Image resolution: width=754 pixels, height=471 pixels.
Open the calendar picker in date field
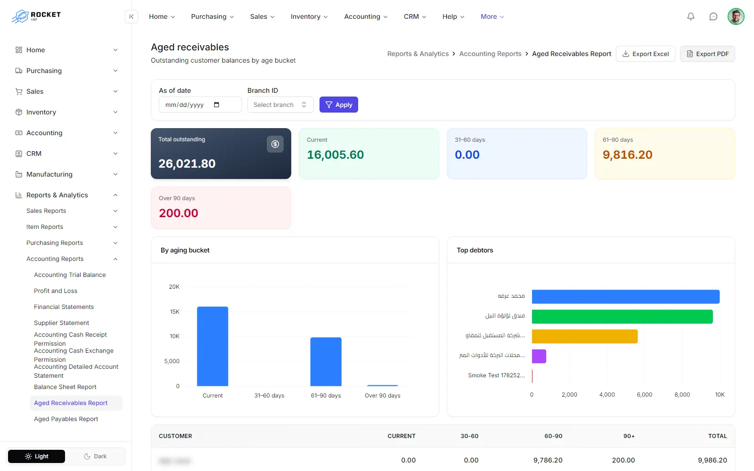point(216,105)
